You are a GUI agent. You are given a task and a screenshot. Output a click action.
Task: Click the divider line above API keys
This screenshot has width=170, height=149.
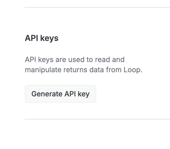[x=97, y=7]
